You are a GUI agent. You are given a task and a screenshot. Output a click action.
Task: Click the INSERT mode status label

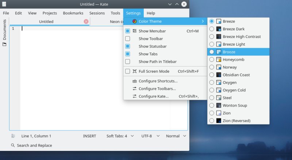pos(89,136)
